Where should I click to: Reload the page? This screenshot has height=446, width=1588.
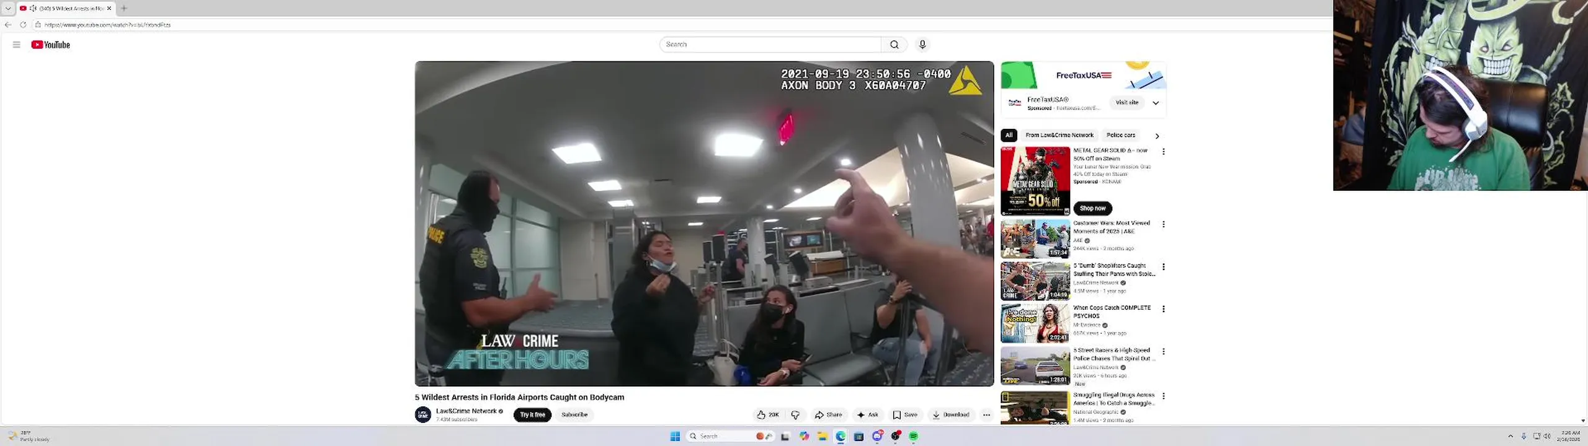[x=23, y=25]
